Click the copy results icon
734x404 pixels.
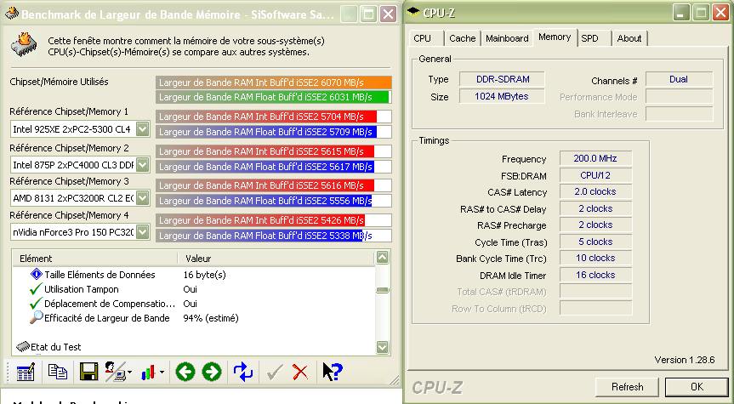(x=58, y=372)
